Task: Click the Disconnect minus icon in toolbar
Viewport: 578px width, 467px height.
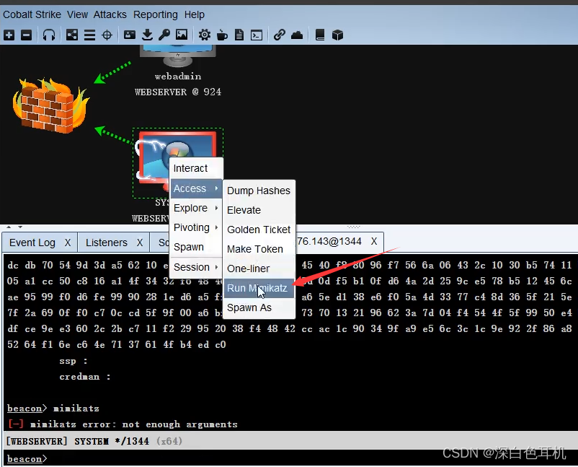Action: click(x=26, y=35)
